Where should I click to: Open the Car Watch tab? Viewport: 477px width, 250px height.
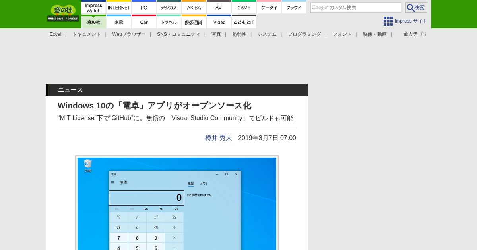pyautogui.click(x=144, y=22)
